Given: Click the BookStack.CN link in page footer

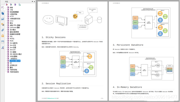Looking at the screenshot, I should [x=52, y=98].
